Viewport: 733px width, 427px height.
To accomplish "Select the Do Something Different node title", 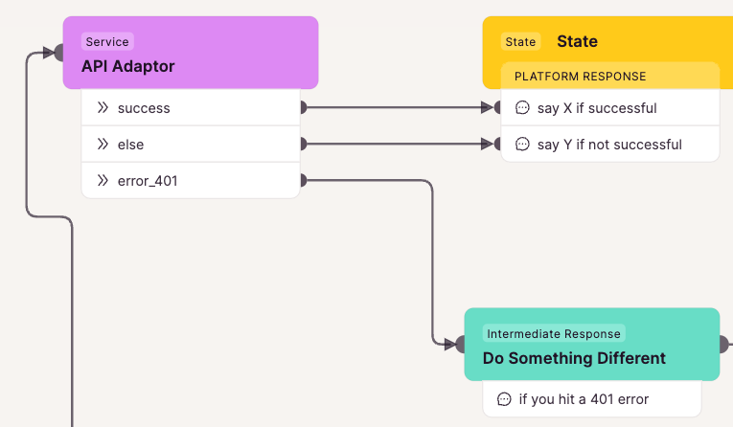I will pos(574,358).
